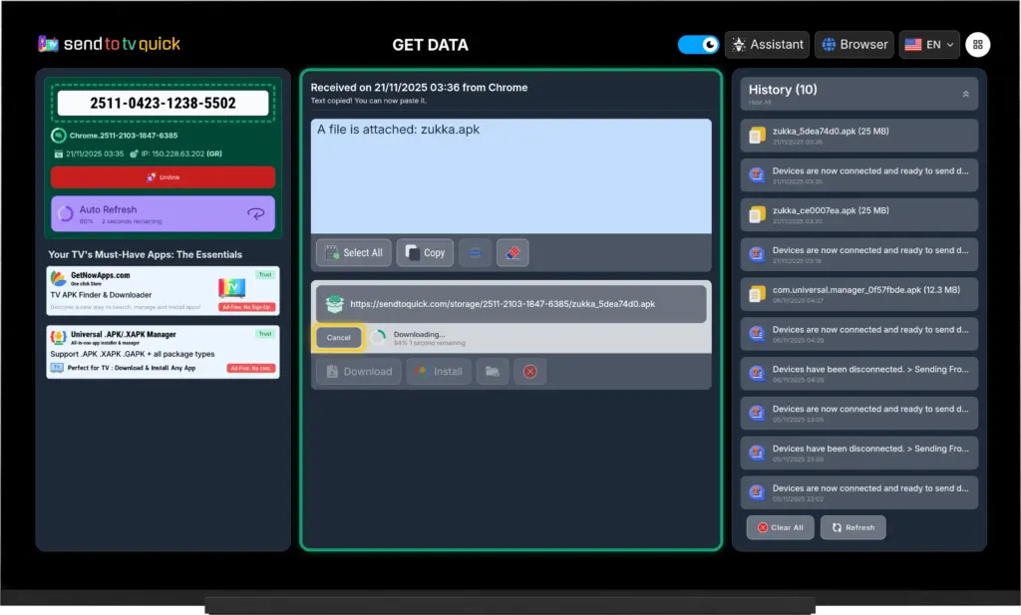Viewport: 1021px width, 615px height.
Task: Click the eraser icon to clear text
Action: tap(512, 253)
